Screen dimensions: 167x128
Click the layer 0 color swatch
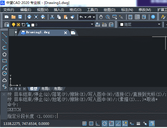33,25
